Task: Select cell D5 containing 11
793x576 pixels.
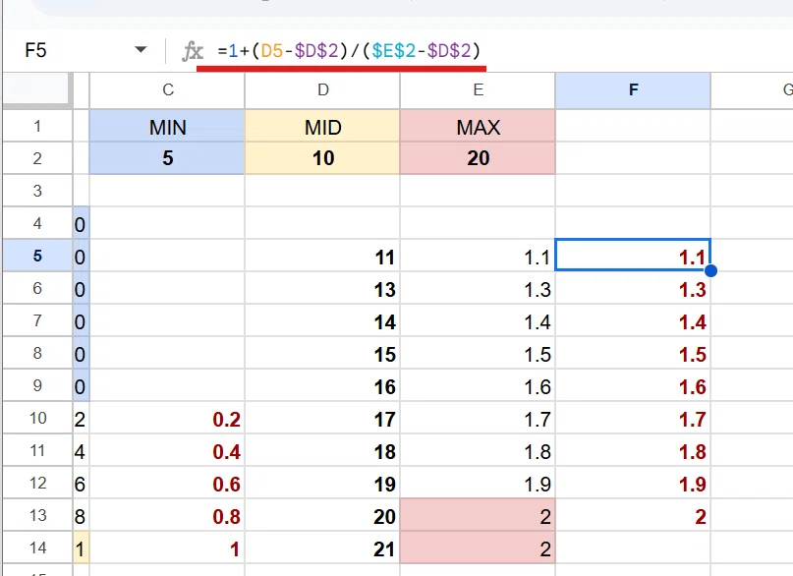Action: click(x=322, y=256)
